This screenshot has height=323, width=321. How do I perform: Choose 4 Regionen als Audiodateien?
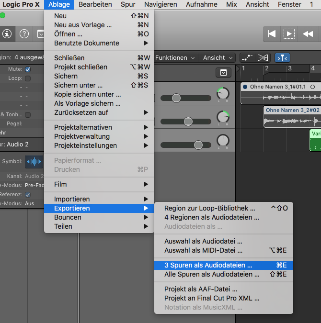click(x=224, y=217)
